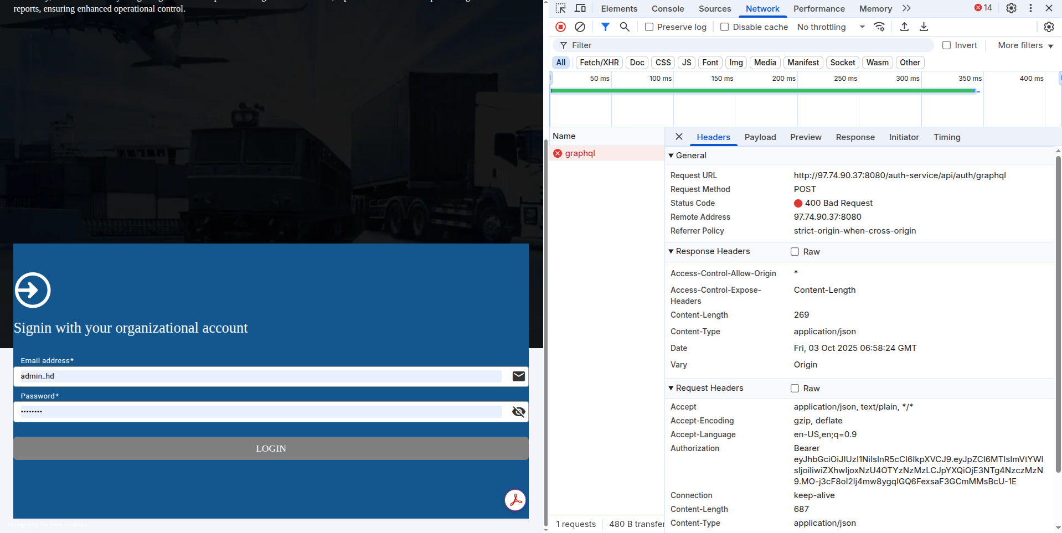Viewport: 1062px width, 533px height.
Task: Click the inspect element picker icon
Action: coord(560,8)
